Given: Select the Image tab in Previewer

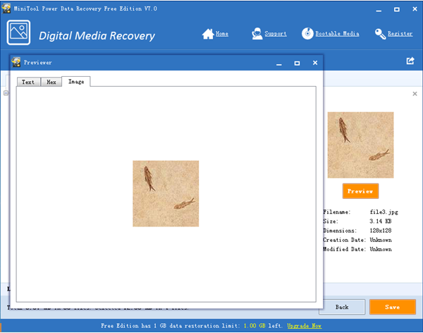Looking at the screenshot, I should pos(76,82).
